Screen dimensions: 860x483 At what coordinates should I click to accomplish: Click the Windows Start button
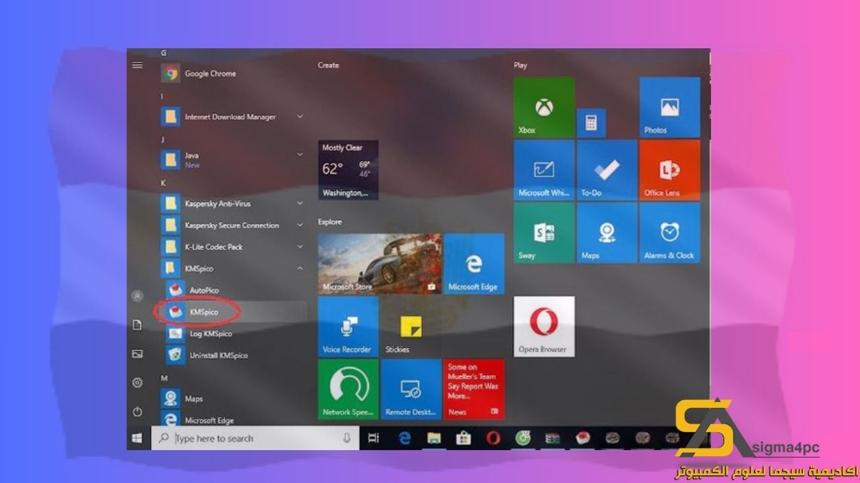(138, 438)
